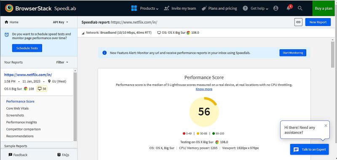Image resolution: width=337 pixels, height=160 pixels.
Task: Click the Network: Broadband text
Action: tap(119, 33)
